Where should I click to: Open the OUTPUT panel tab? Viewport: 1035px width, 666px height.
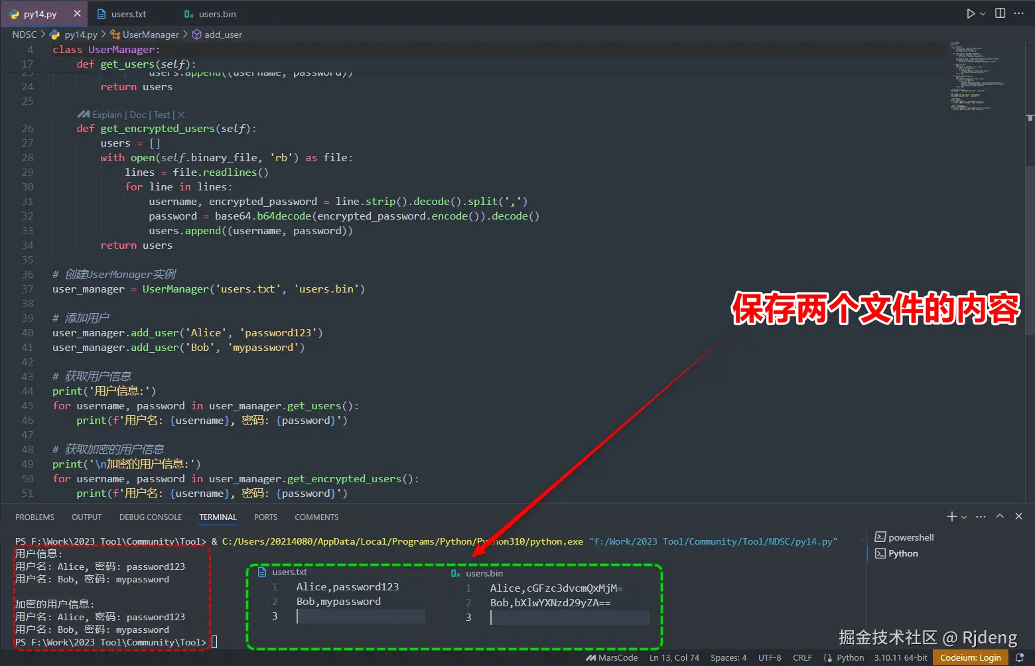click(87, 517)
